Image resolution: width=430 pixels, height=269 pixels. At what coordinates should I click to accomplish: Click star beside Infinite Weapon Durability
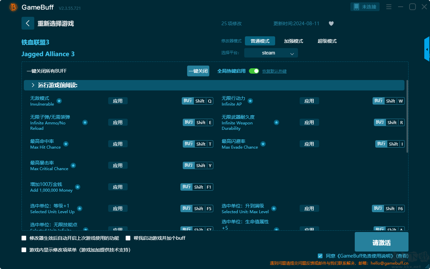coord(276,122)
